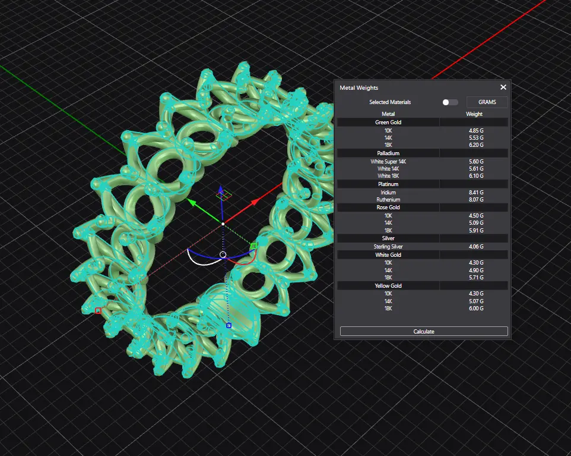This screenshot has height=456, width=571.
Task: Click the Weight column header
Action: pyautogui.click(x=474, y=114)
